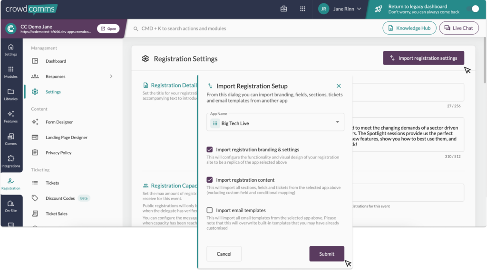The height and width of the screenshot is (270, 487).
Task: Enable Import email templates checkbox
Action: point(210,210)
